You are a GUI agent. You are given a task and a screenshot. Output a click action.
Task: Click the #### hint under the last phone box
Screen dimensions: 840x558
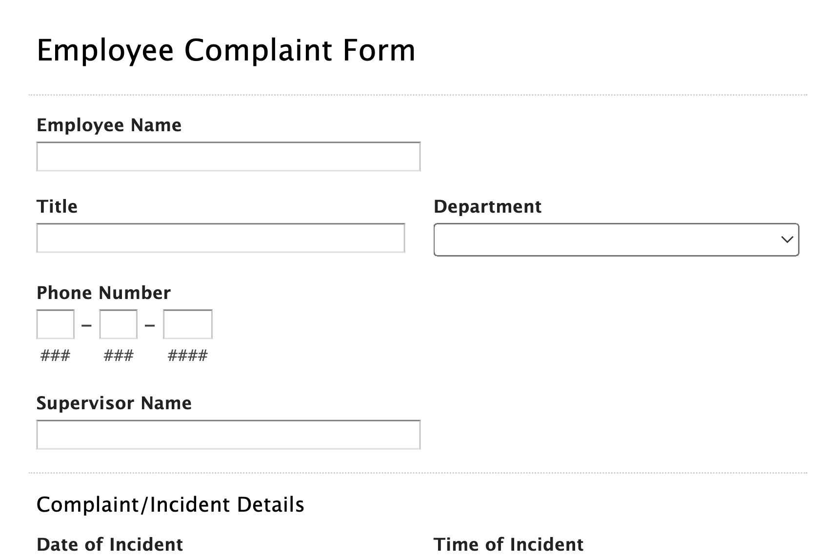[188, 356]
